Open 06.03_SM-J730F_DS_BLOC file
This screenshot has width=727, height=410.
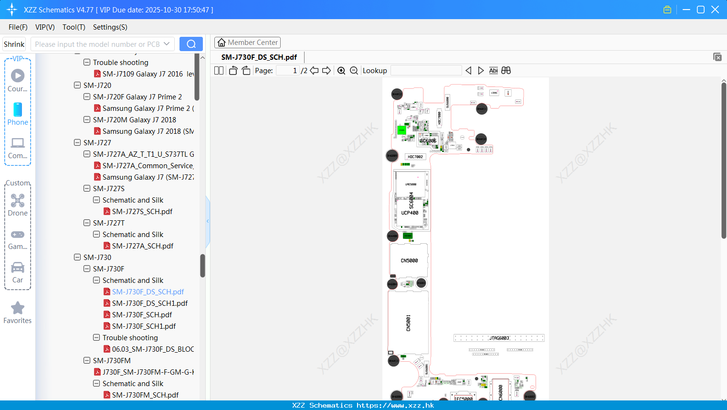pyautogui.click(x=153, y=349)
